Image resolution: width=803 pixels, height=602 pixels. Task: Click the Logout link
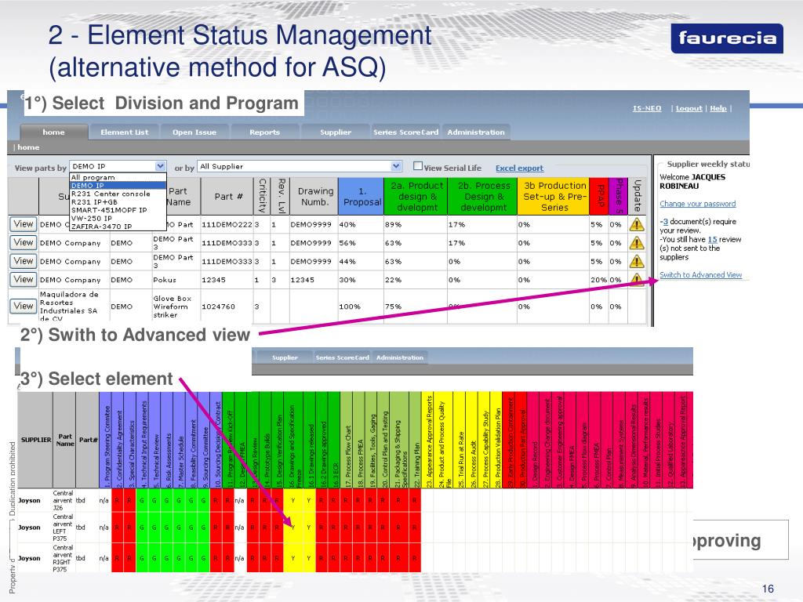pyautogui.click(x=689, y=108)
